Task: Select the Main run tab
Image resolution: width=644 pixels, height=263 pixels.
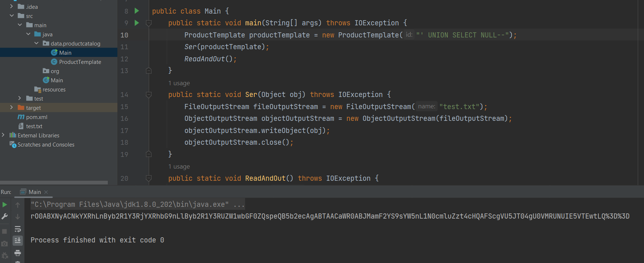Action: click(x=34, y=192)
